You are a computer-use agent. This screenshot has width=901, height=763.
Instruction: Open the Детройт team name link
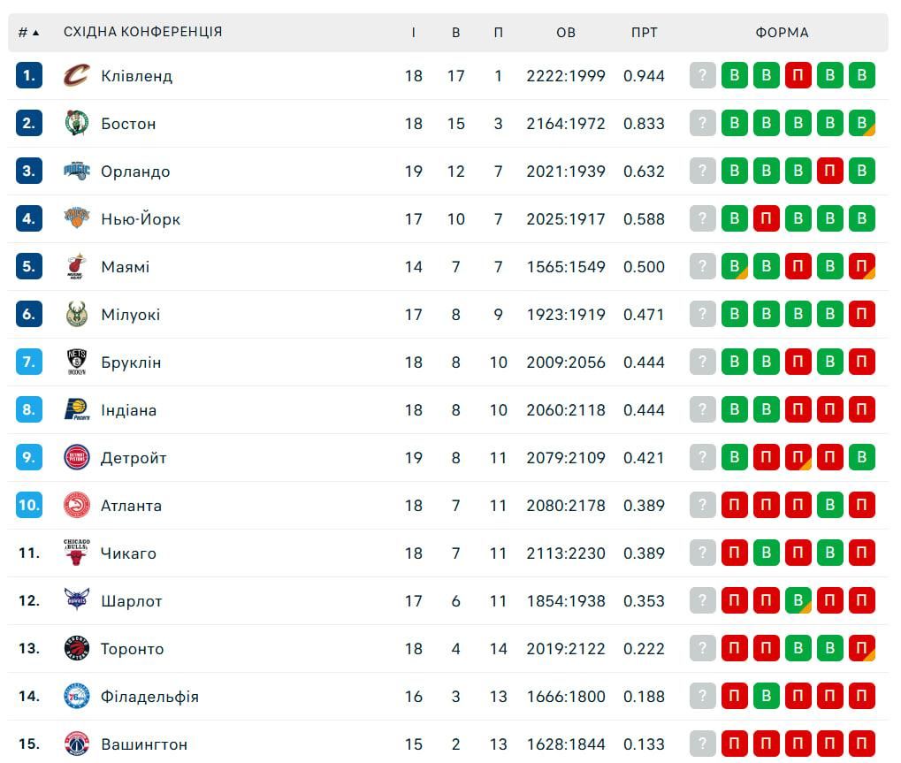pos(134,458)
